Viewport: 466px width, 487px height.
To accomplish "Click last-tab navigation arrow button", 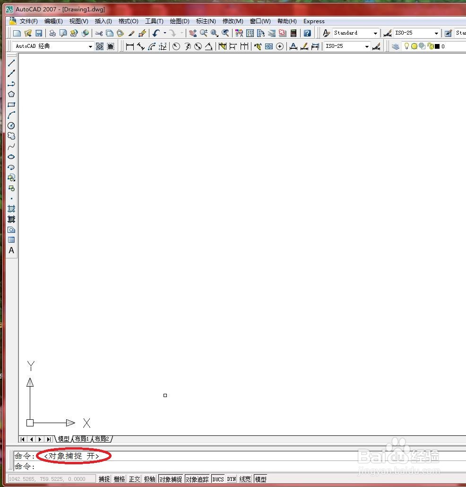I will pyautogui.click(x=49, y=439).
